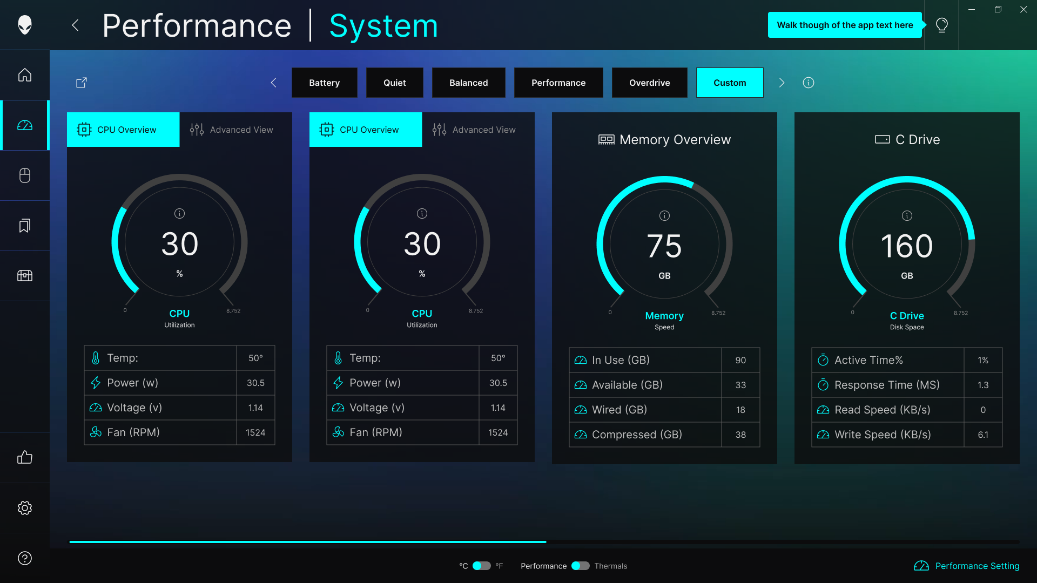Click the Compressed (GB) row
The width and height of the screenshot is (1037, 583).
664,435
